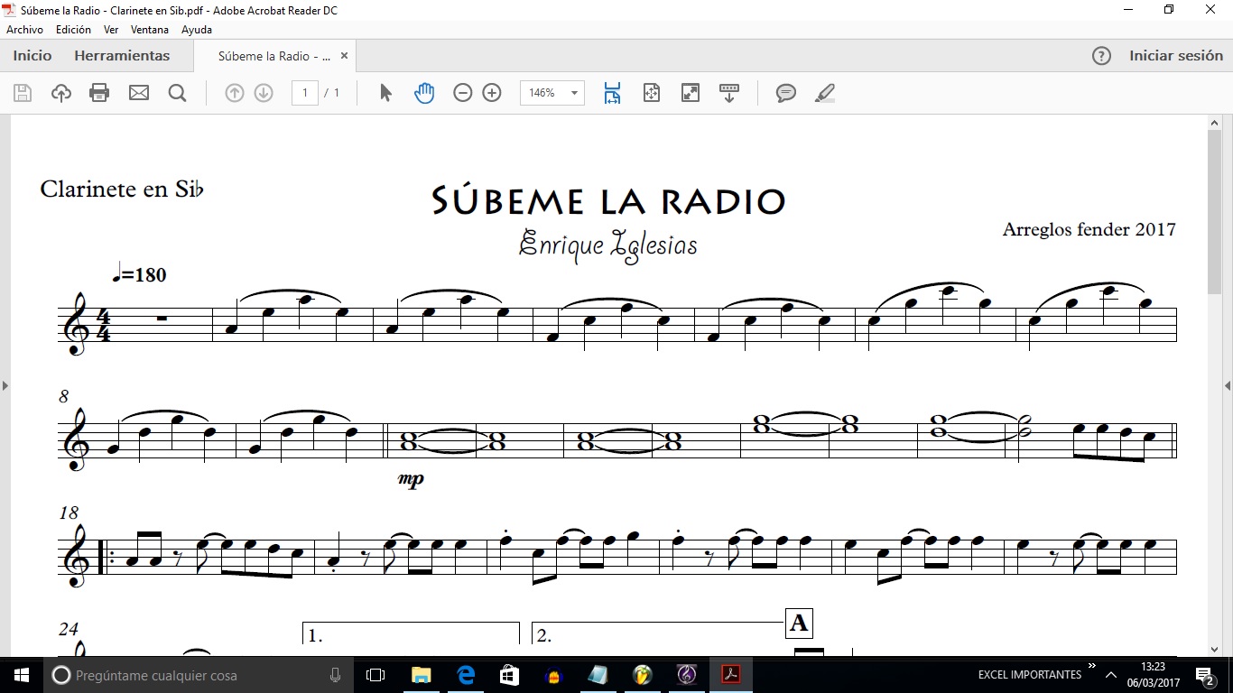Show hidden system tray icons

[1112, 675]
